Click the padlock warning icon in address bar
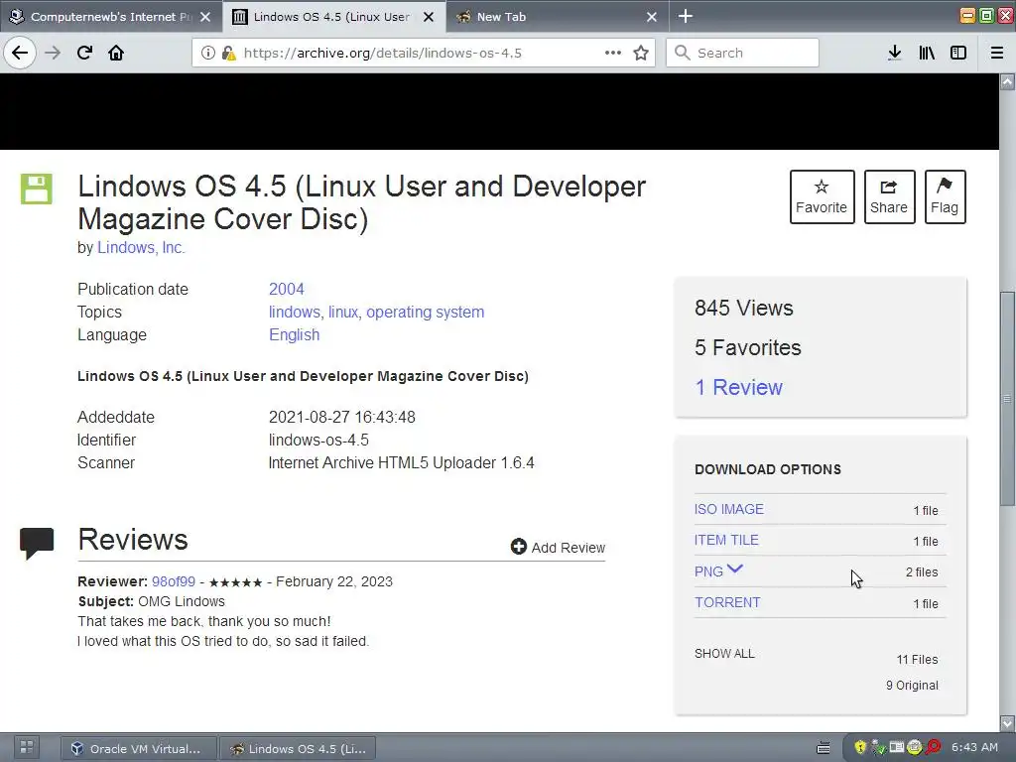The width and height of the screenshot is (1016, 762). click(x=229, y=53)
